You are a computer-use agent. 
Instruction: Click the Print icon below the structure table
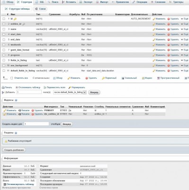[3, 87]
